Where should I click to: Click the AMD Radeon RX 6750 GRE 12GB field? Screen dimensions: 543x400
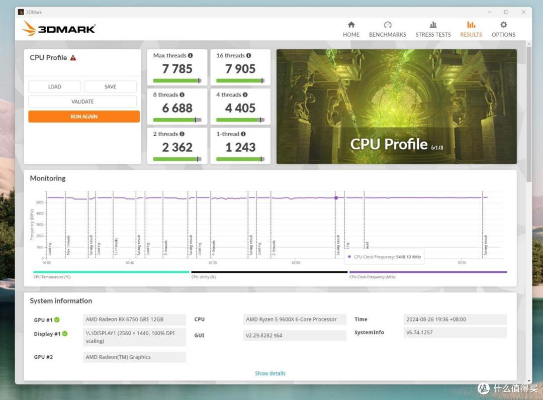(x=134, y=320)
